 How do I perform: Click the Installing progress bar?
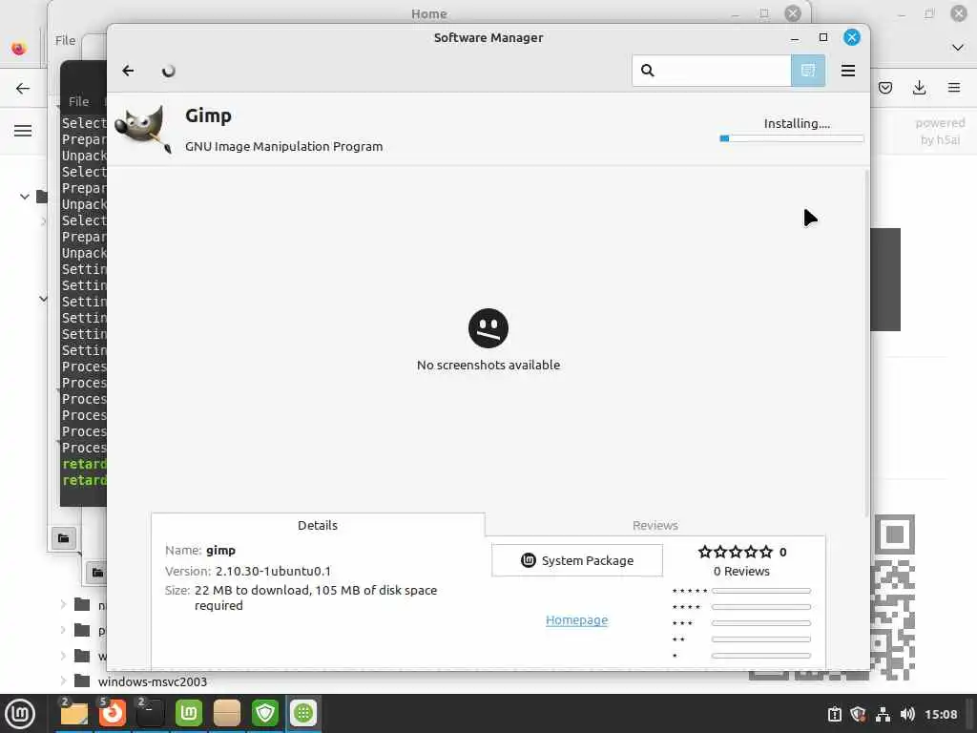[x=791, y=138]
